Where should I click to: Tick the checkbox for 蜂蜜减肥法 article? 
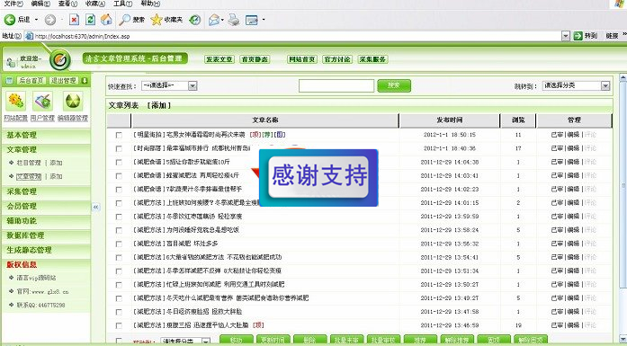click(x=119, y=176)
